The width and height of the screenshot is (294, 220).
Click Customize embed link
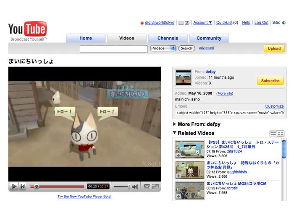point(274,106)
